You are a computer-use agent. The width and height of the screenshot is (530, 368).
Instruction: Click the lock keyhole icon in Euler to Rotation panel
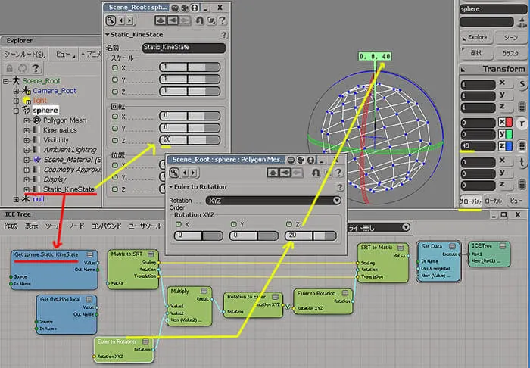(x=316, y=173)
